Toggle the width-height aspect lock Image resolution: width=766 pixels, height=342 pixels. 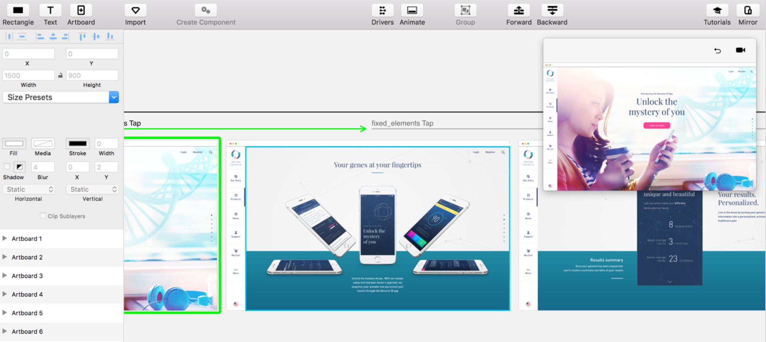(x=60, y=75)
